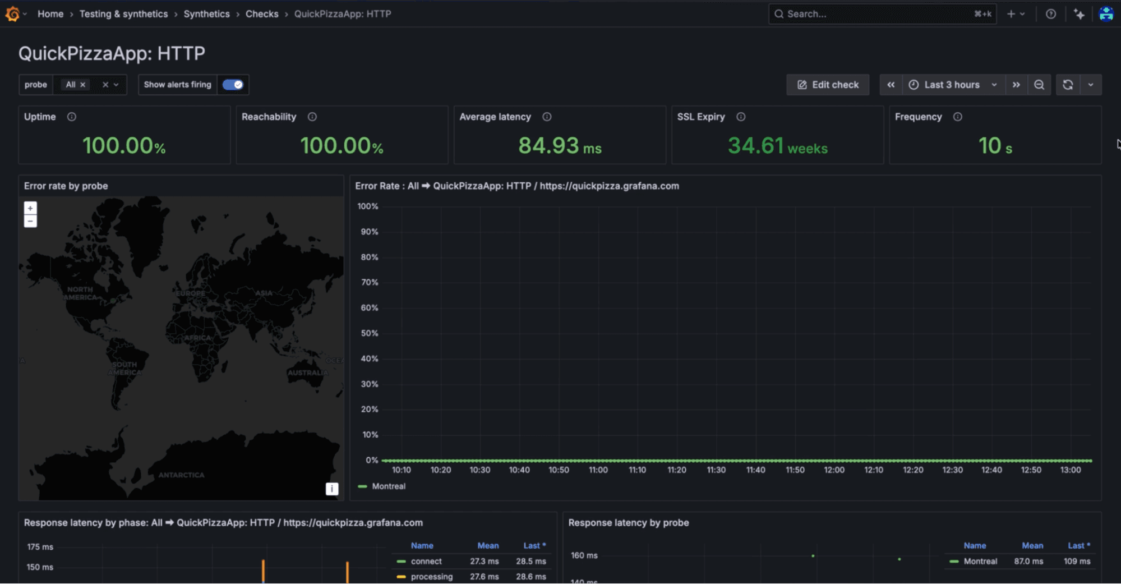
Task: Focus the Search field
Action: (882, 14)
